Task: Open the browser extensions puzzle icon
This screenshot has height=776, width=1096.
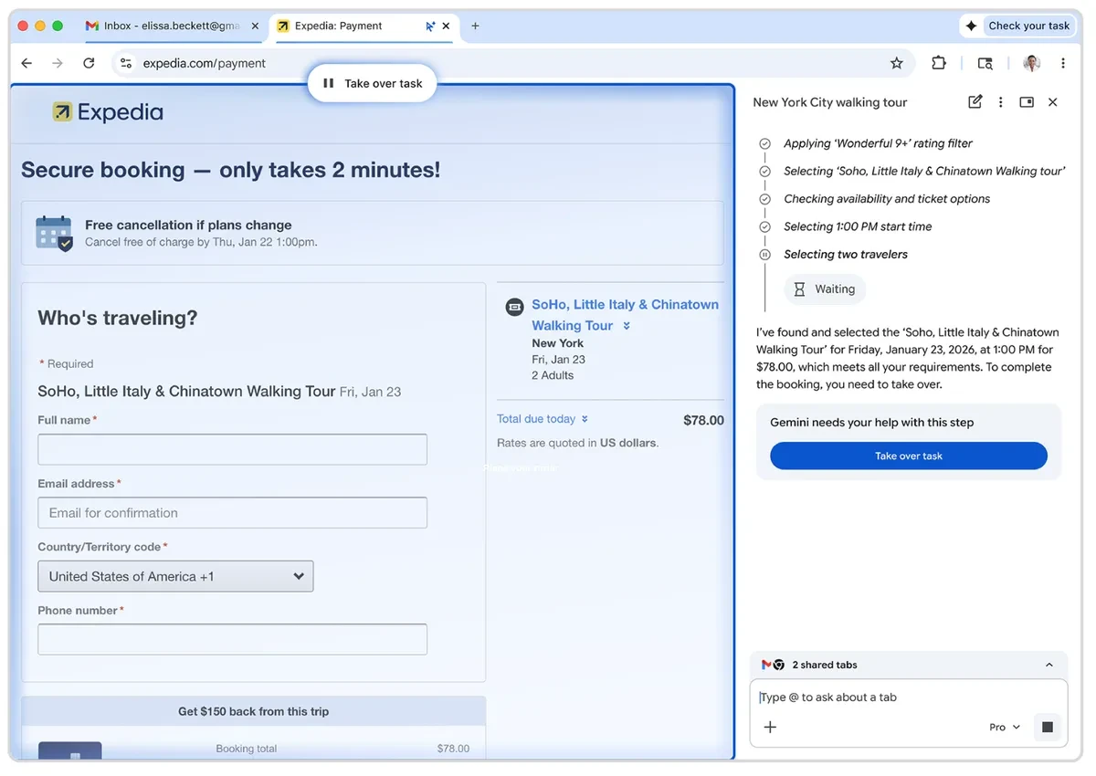Action: (938, 63)
